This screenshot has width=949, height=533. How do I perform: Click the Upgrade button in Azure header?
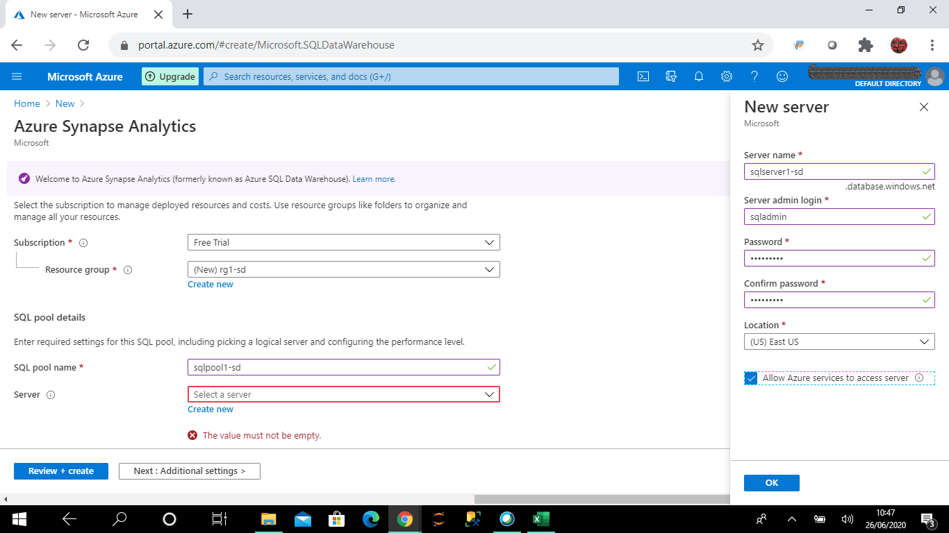point(170,76)
